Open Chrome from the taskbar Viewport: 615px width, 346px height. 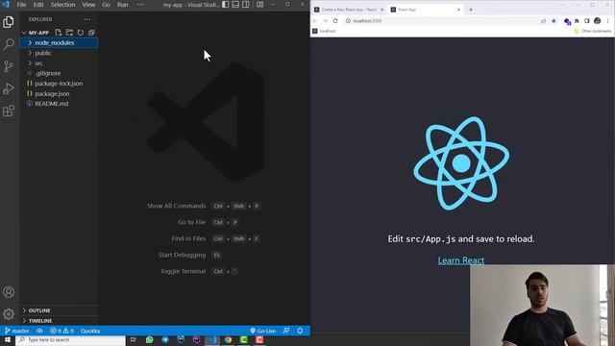(228, 339)
